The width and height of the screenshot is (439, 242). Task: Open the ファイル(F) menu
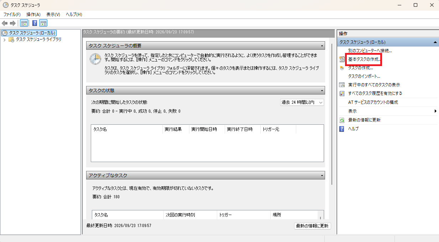click(12, 14)
